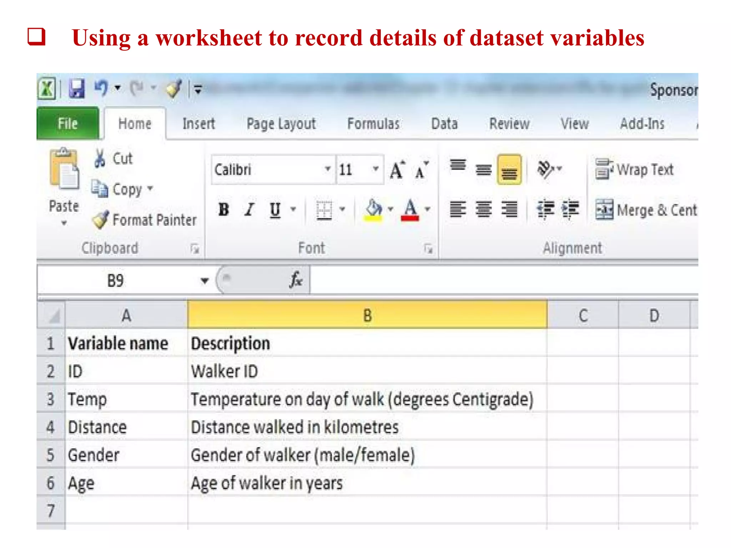Apply yellow fill color bucket
Viewport: 731px width, 548px height.
(373, 210)
